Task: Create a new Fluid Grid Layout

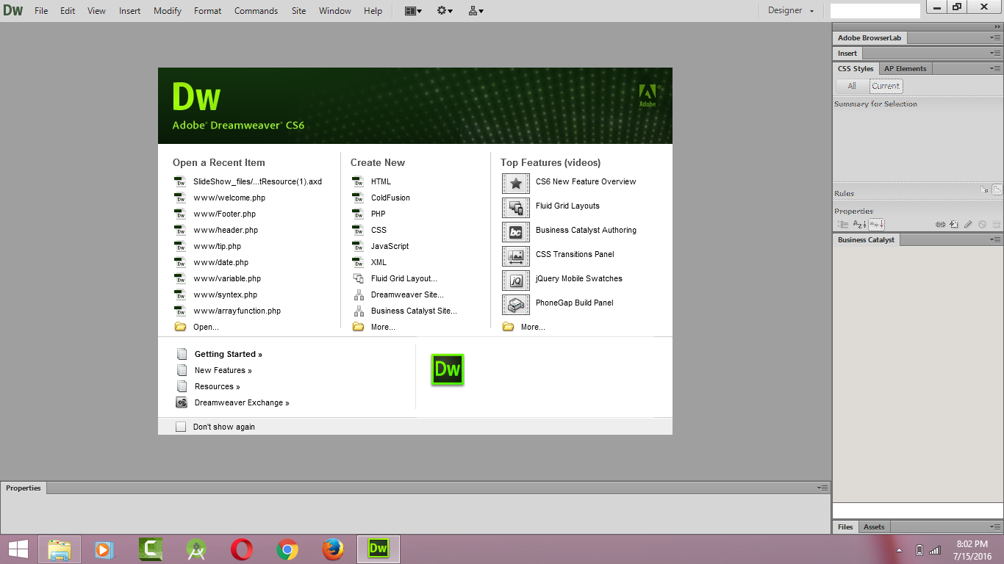Action: click(404, 278)
